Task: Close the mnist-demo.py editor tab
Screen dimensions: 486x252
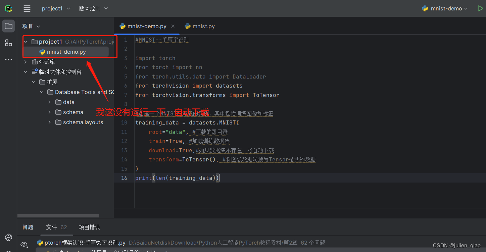Action: point(173,26)
